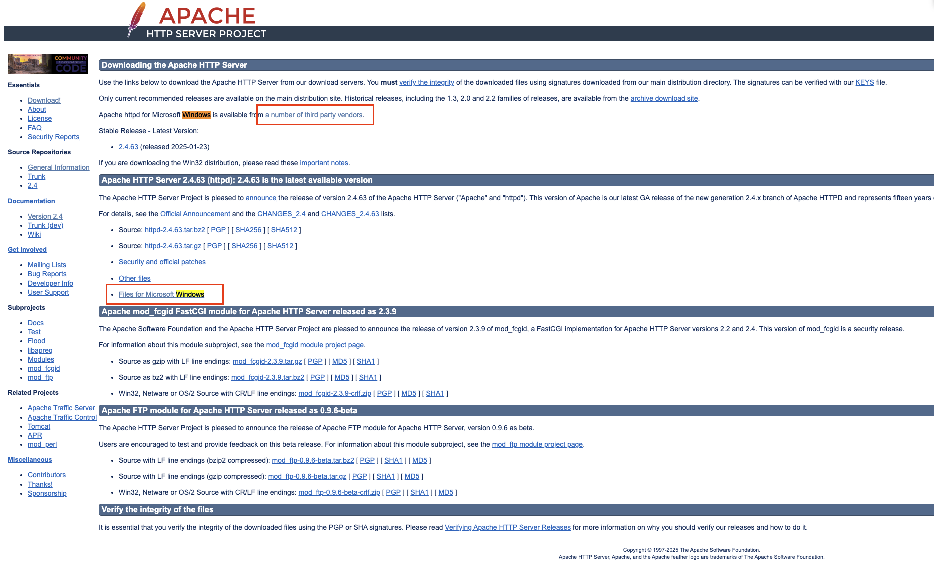Open the archive download site link
The height and width of the screenshot is (580, 934).
(x=664, y=98)
